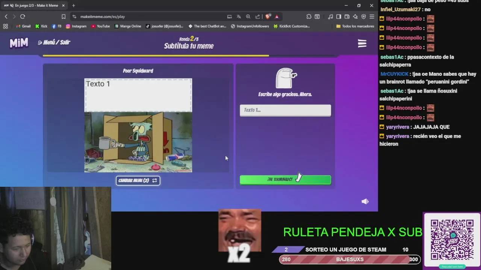The image size is (481, 270).
Task: Open the josuxfer TikTok bookmark
Action: pos(164,26)
